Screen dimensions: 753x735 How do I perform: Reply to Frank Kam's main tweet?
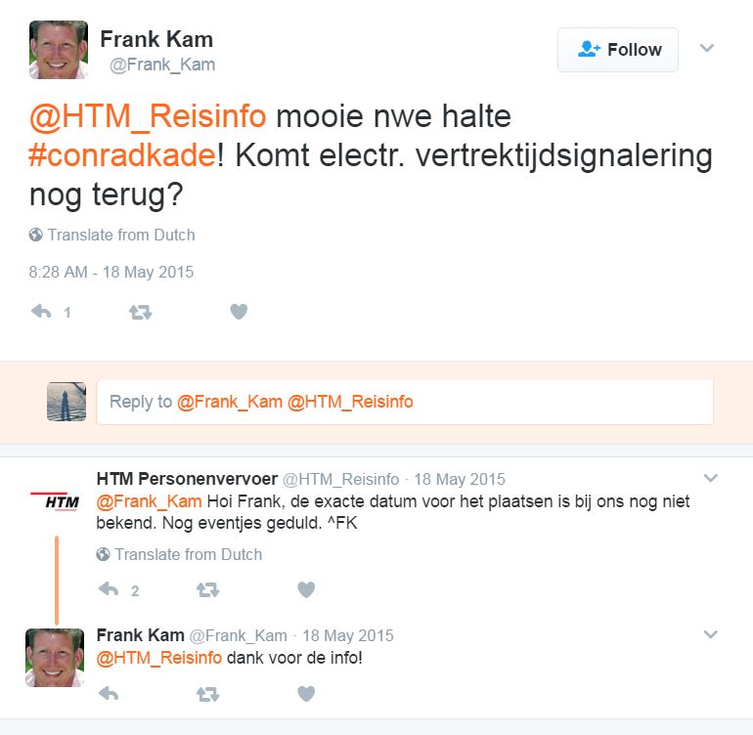(41, 312)
